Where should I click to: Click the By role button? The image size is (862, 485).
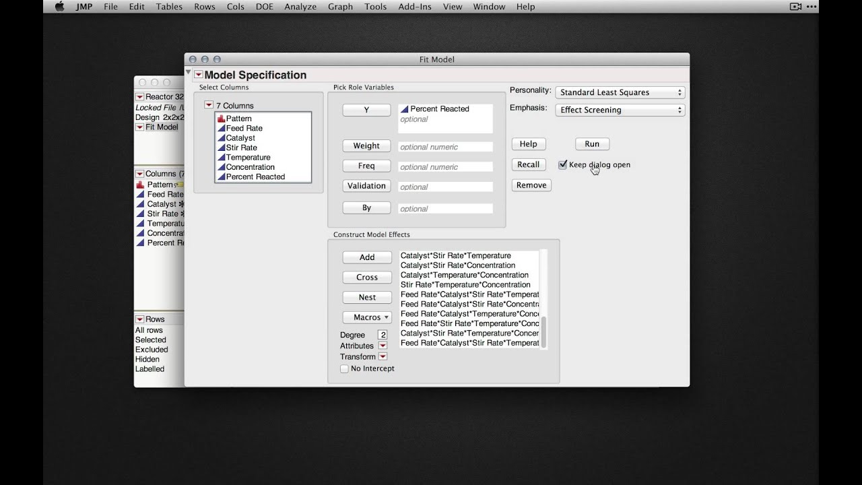[366, 207]
